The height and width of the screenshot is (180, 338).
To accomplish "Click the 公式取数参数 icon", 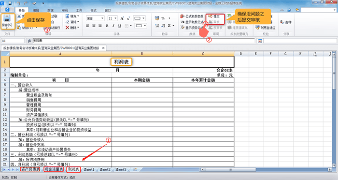I will pos(183,16).
